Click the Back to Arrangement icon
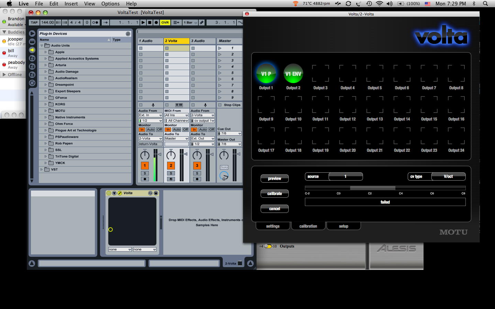The image size is (495, 309). point(176,22)
